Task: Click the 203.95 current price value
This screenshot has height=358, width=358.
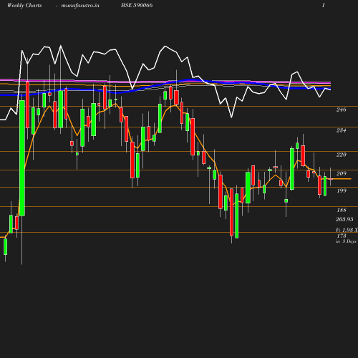Action: (x=344, y=219)
